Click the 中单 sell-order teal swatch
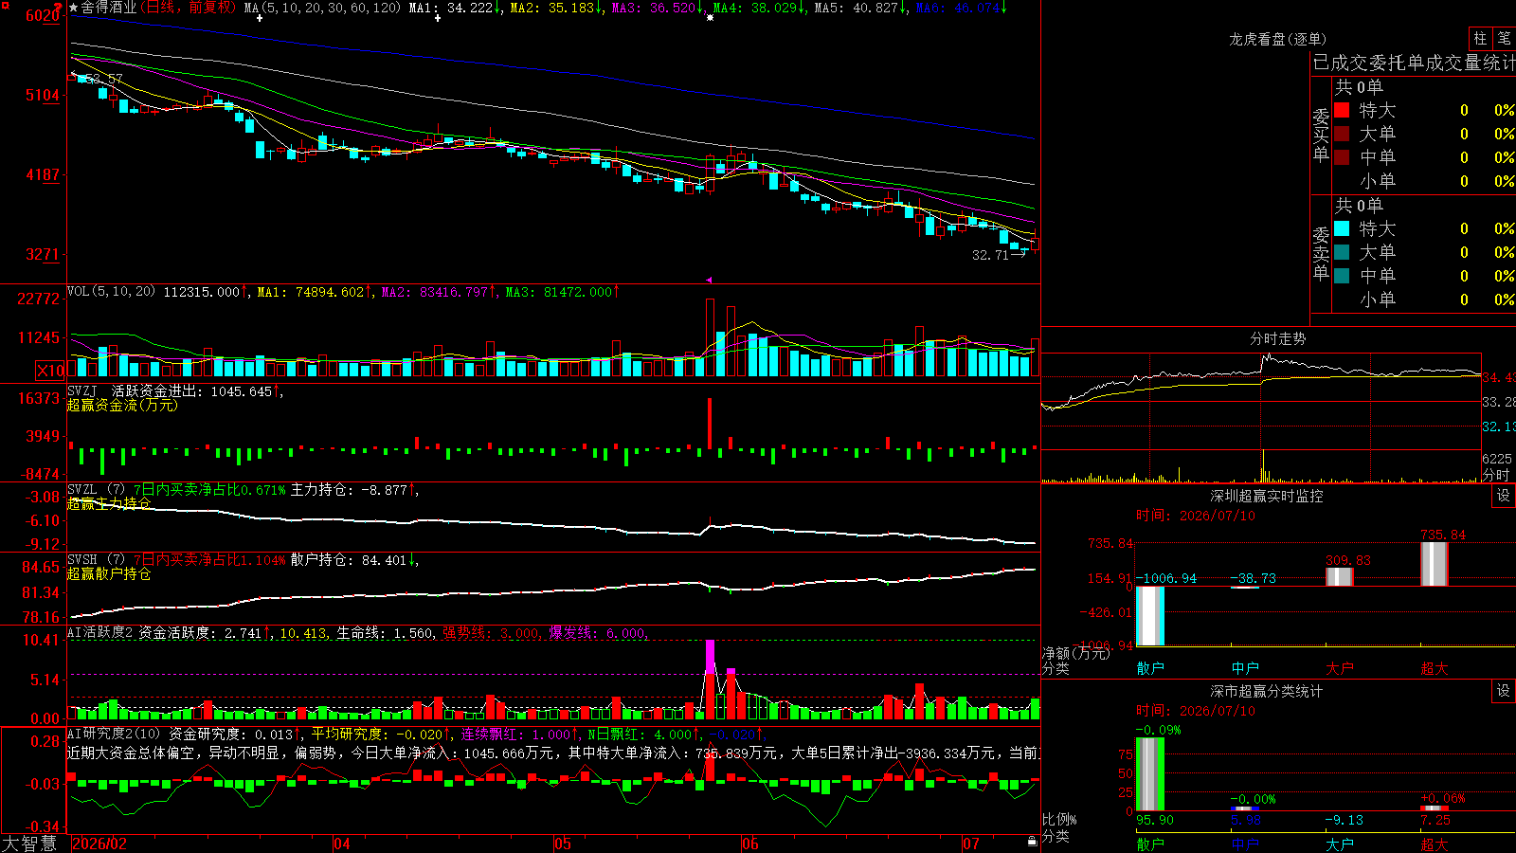 tap(1342, 276)
